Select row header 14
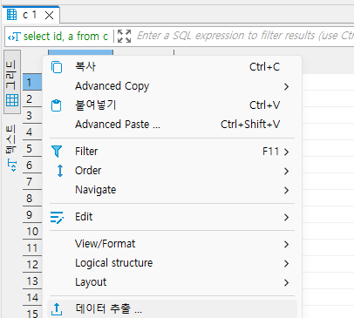Screen dimensions: 354x318 coord(32,297)
